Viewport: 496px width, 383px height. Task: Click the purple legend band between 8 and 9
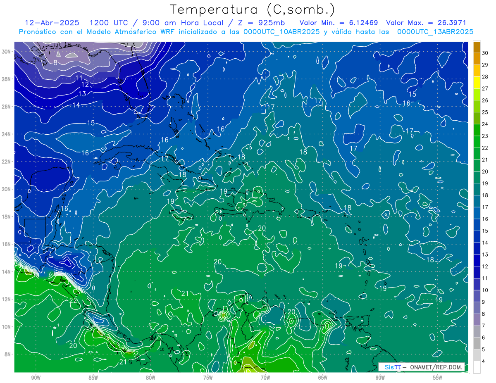click(x=477, y=308)
